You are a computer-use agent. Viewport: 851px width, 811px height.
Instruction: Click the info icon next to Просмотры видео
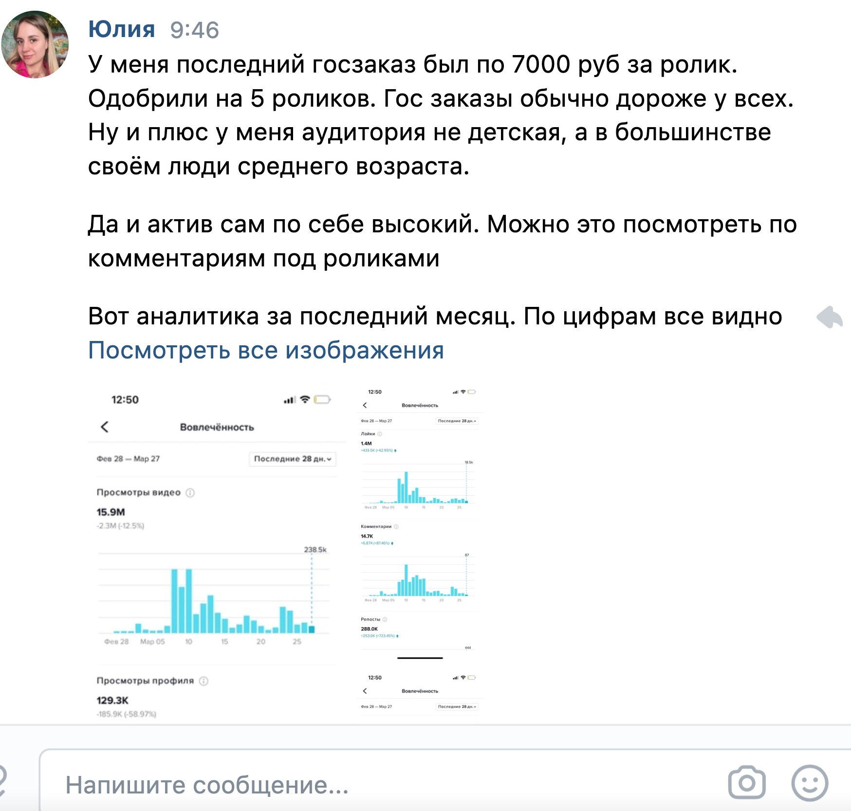click(x=190, y=492)
